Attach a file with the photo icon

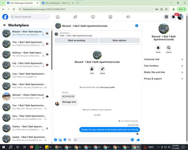coord(60,140)
